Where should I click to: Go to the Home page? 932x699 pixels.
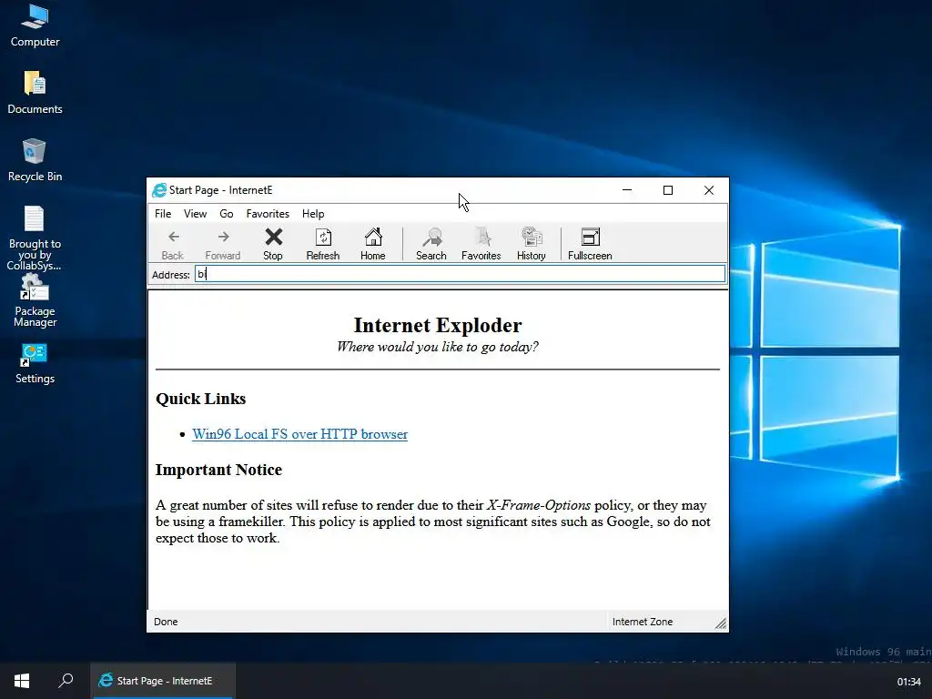click(x=372, y=244)
